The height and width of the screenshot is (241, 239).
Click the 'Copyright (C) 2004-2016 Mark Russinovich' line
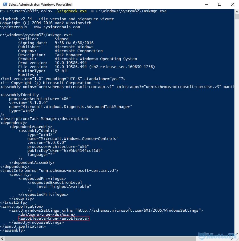[x=46, y=23]
